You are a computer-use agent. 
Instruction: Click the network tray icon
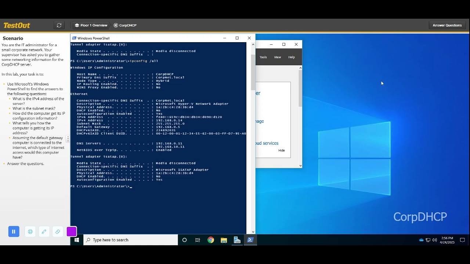pyautogui.click(x=428, y=240)
